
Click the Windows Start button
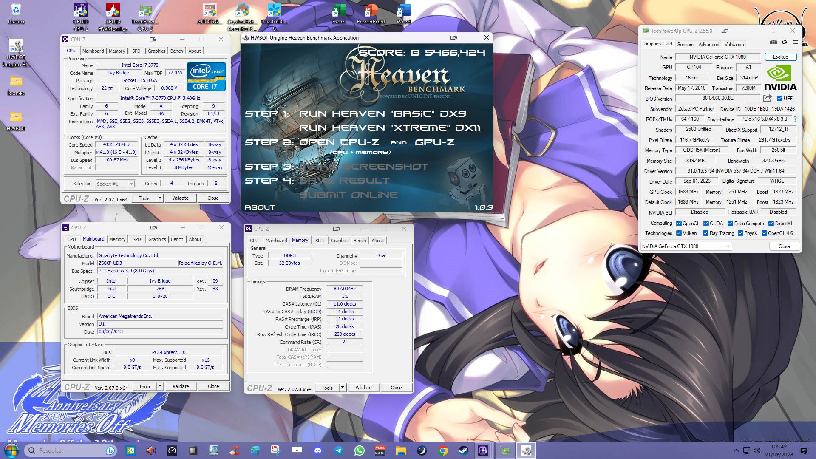[11, 450]
